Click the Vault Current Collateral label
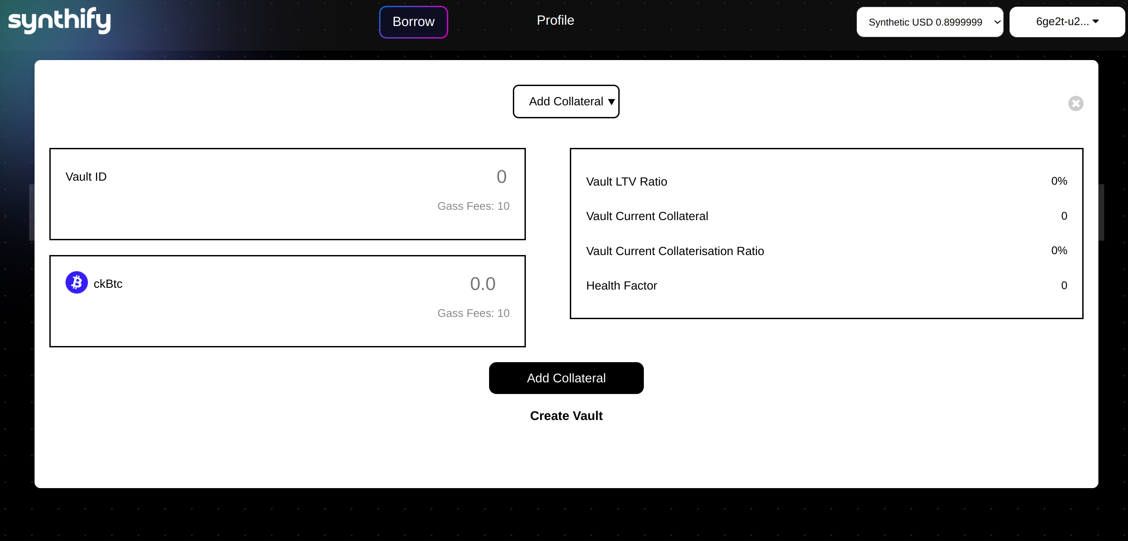1128x541 pixels. coord(647,216)
